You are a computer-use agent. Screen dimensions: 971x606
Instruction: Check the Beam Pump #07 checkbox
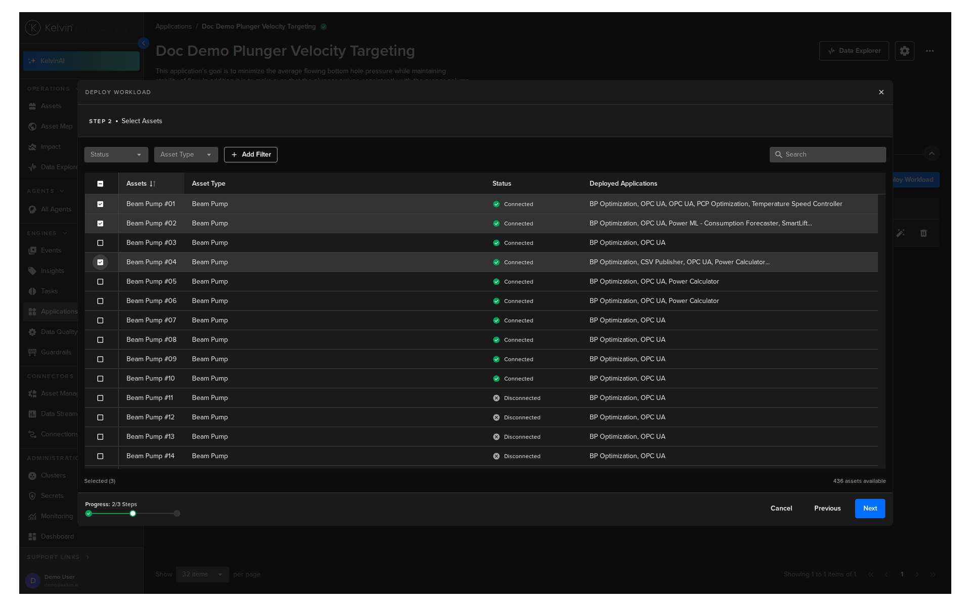coord(100,321)
